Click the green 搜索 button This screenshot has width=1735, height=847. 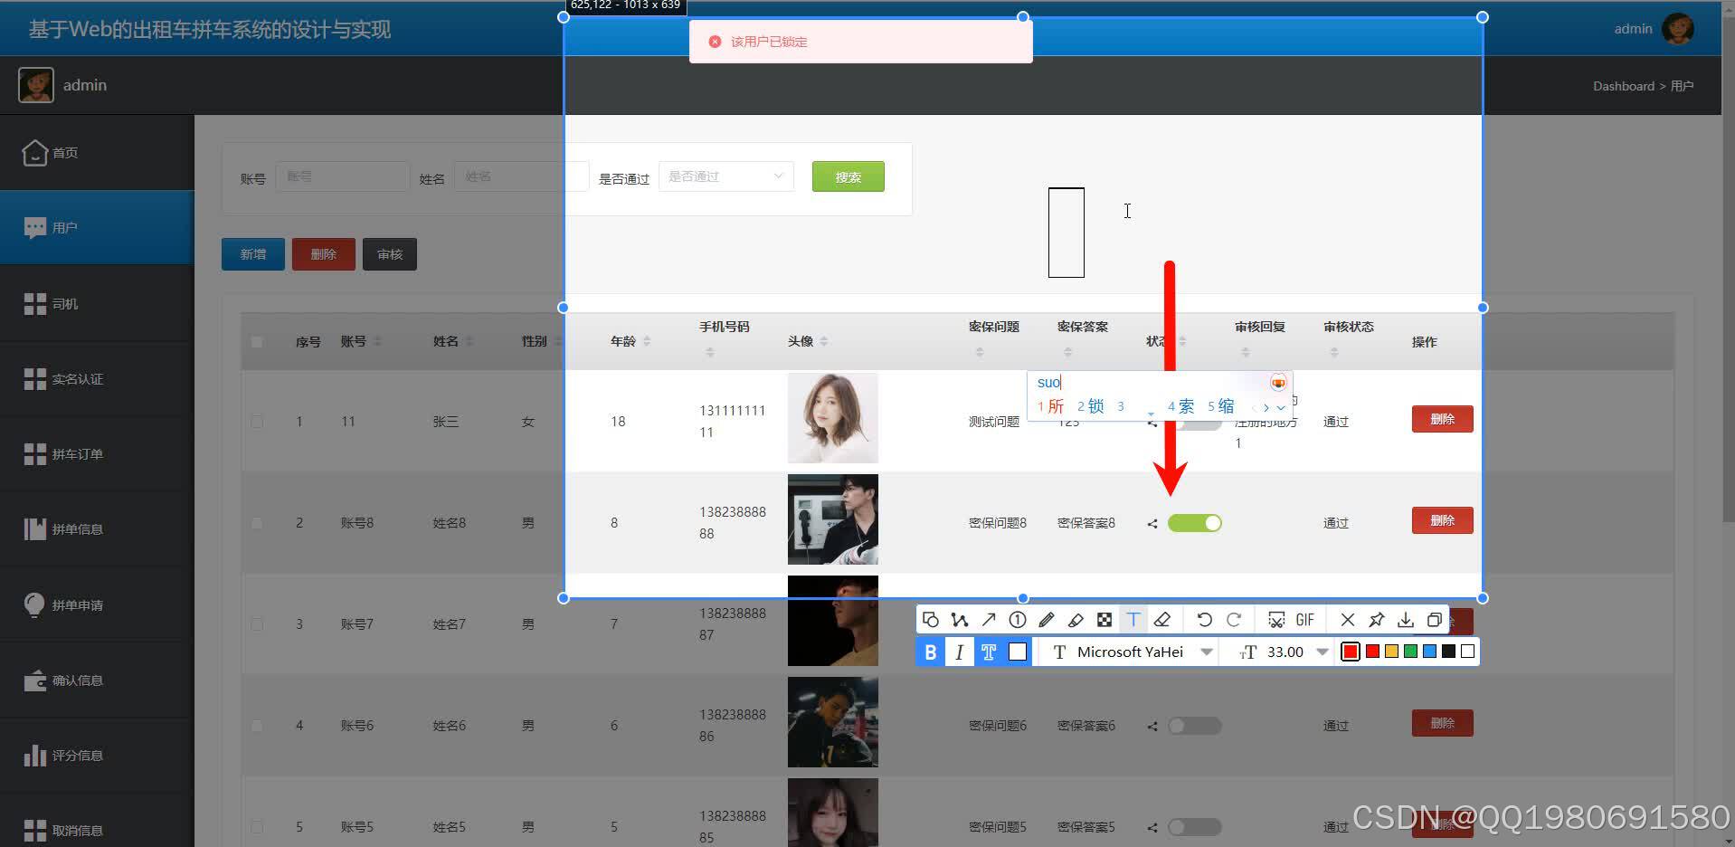coord(849,176)
